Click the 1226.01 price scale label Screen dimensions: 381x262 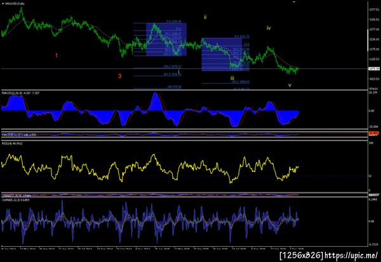[x=374, y=39]
